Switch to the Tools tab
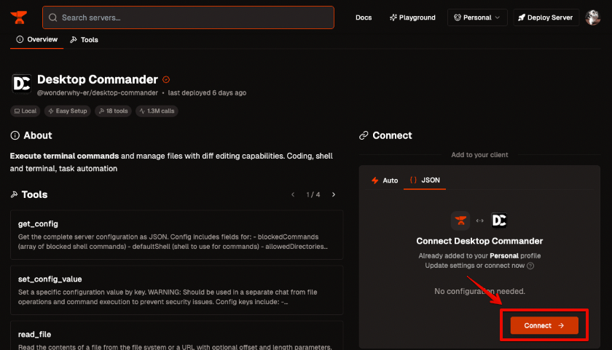The image size is (612, 350). [x=84, y=40]
